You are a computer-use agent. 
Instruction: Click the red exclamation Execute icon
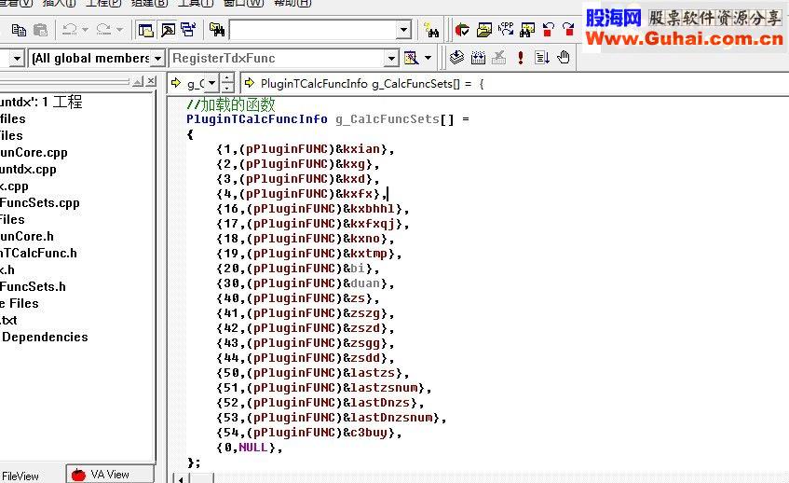click(x=521, y=58)
